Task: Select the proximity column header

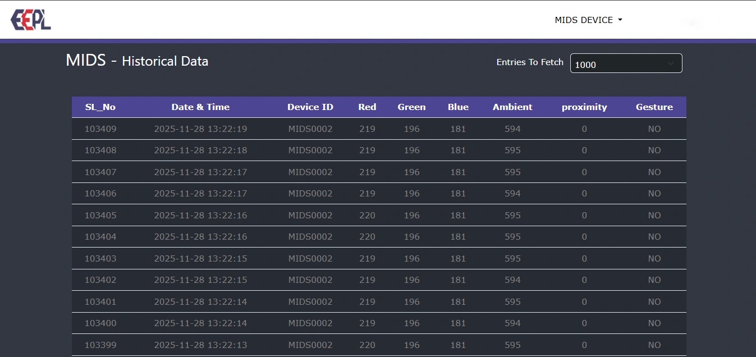Action: [x=584, y=107]
